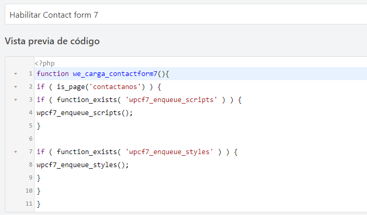Collapse the is_page if block on line 2
This screenshot has height=215, width=367.
[x=16, y=87]
